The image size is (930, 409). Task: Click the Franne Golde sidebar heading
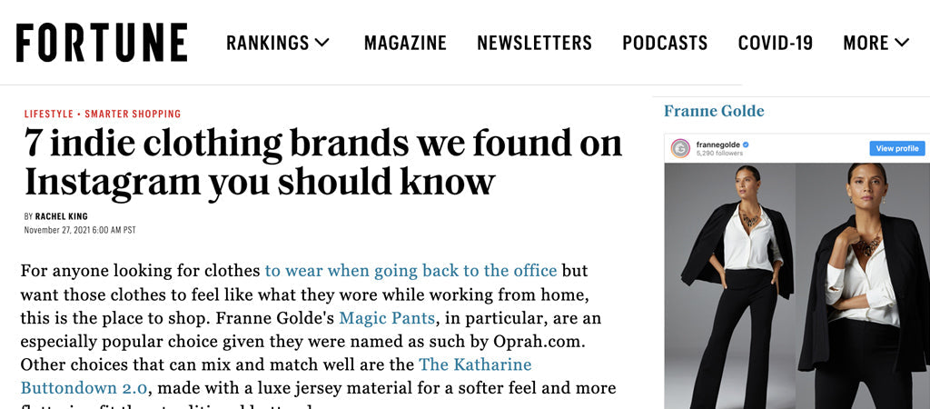714,111
